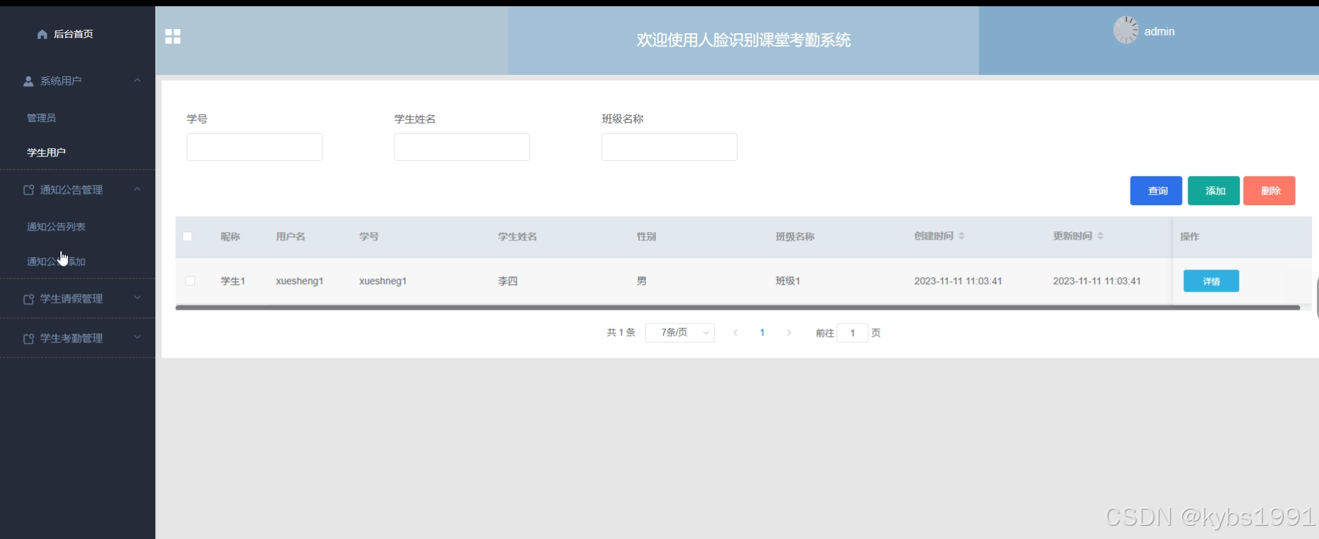Viewport: 1319px width, 539px height.
Task: Click the 性别 column header
Action: click(646, 236)
